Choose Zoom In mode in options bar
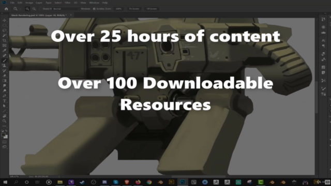The image size is (331, 186). [27, 9]
